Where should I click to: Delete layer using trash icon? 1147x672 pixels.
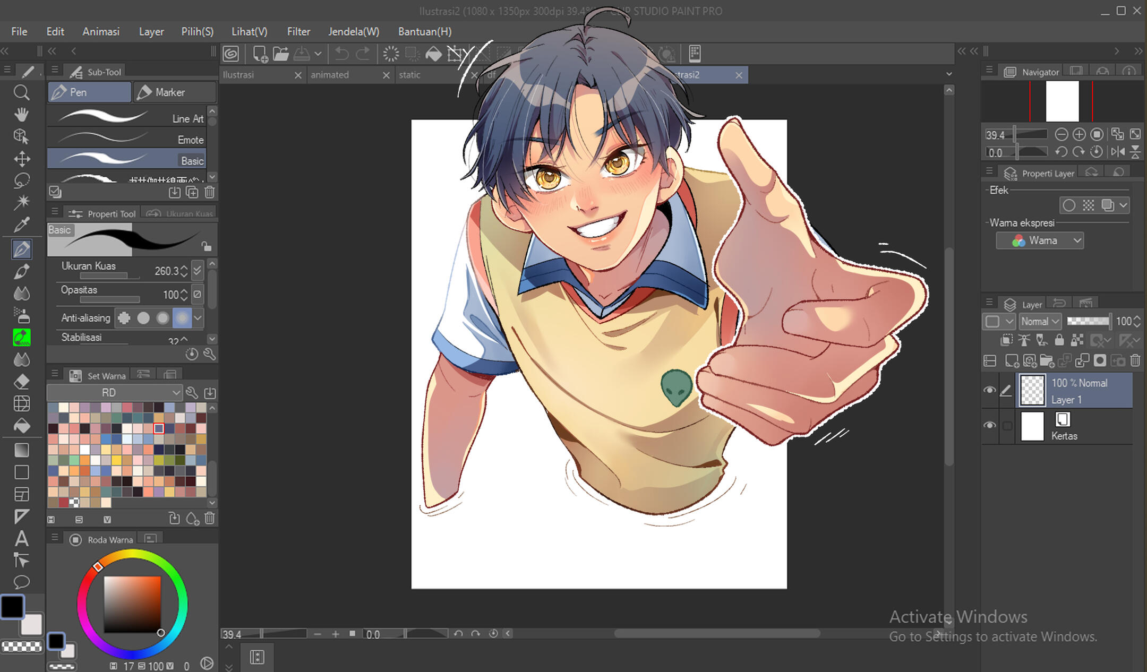[1135, 361]
